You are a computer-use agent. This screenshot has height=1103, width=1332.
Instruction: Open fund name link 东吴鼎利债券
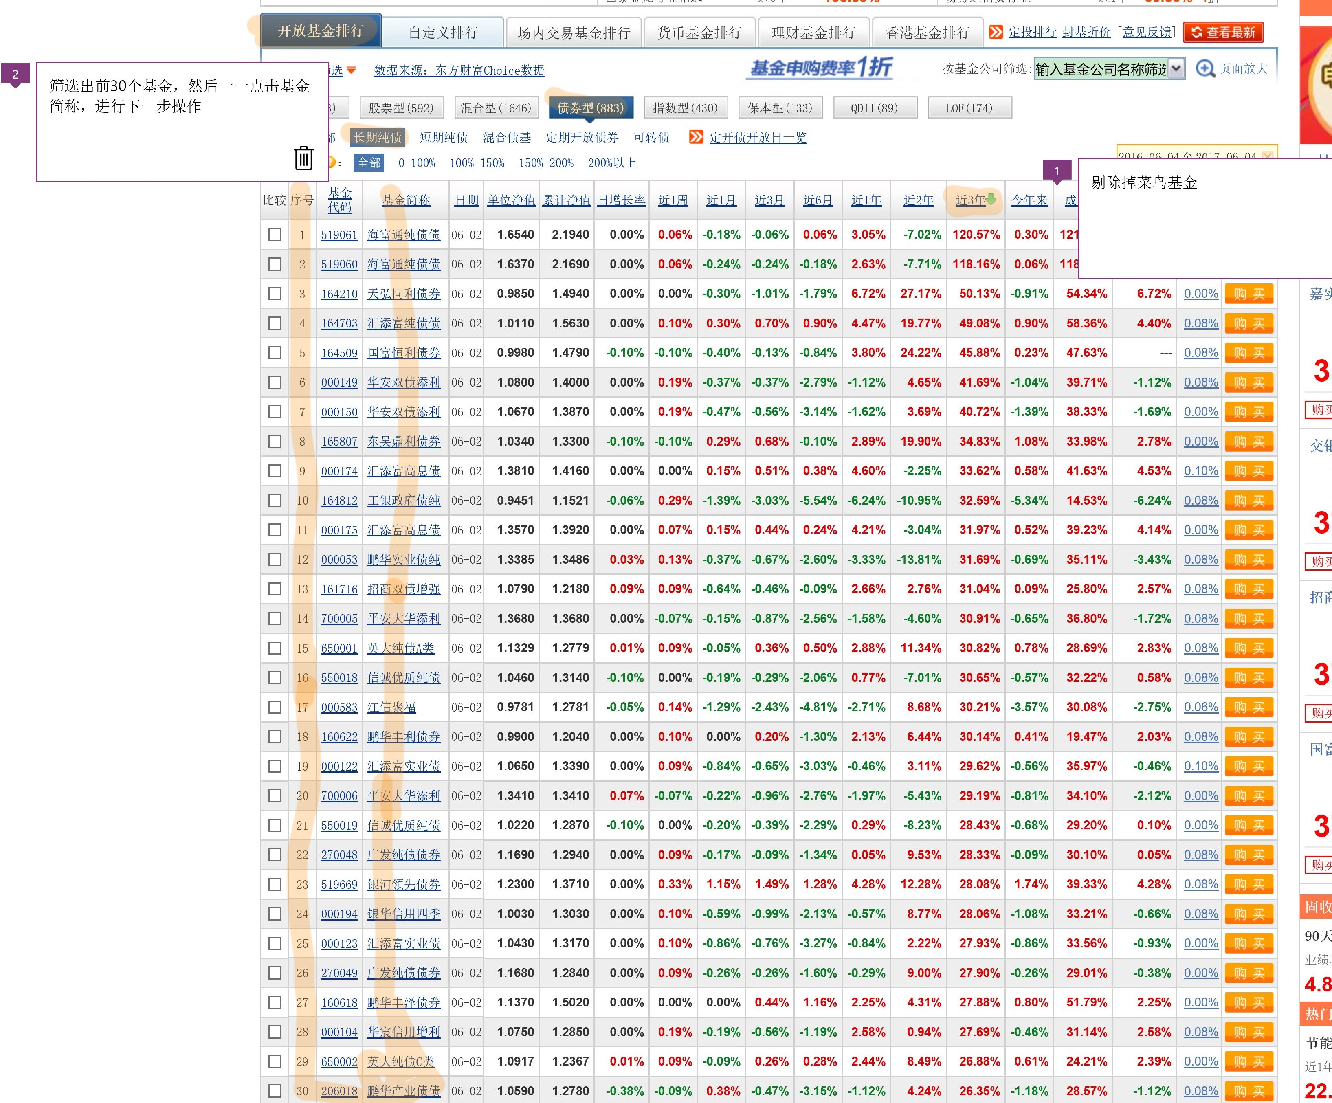(404, 442)
